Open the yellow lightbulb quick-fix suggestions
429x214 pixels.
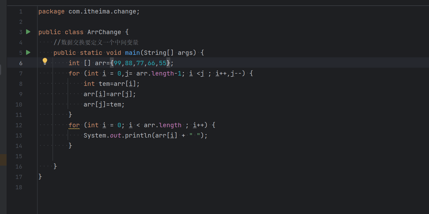(45, 61)
